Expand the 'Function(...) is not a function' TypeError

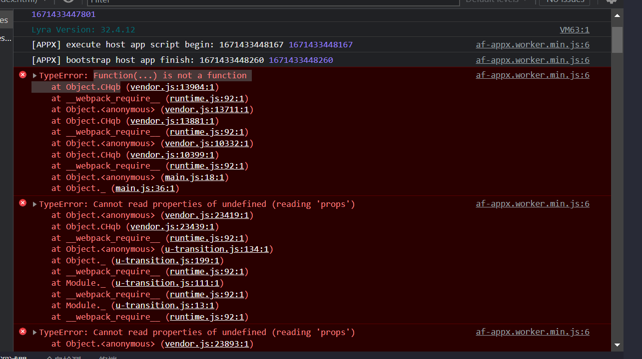point(35,76)
